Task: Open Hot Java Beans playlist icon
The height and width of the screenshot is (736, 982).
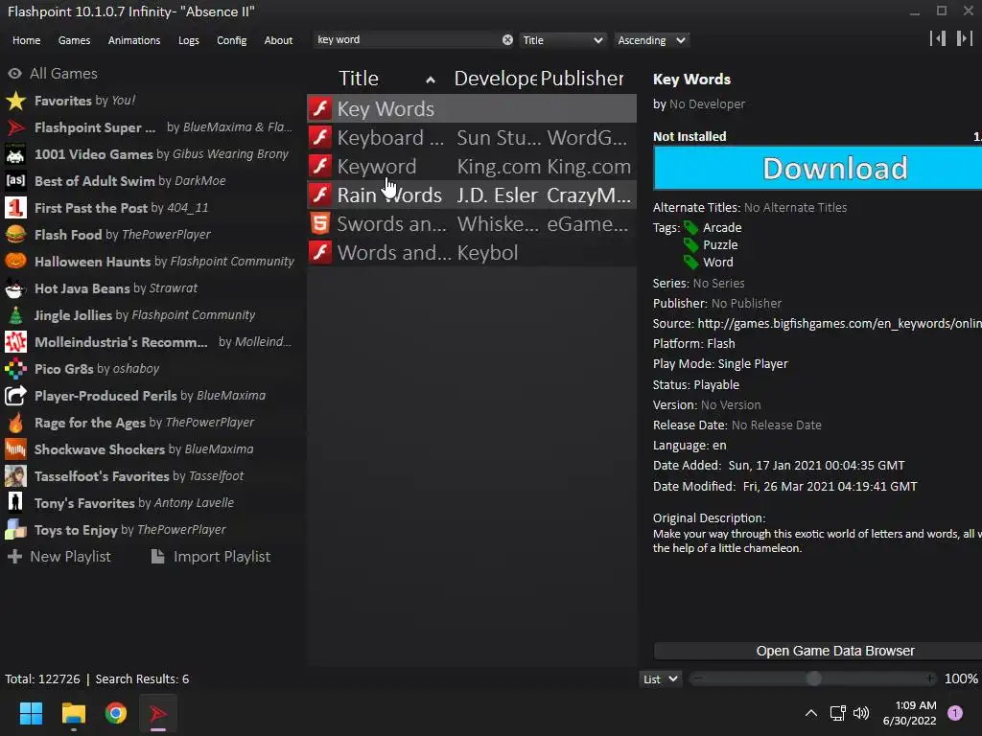Action: [15, 288]
